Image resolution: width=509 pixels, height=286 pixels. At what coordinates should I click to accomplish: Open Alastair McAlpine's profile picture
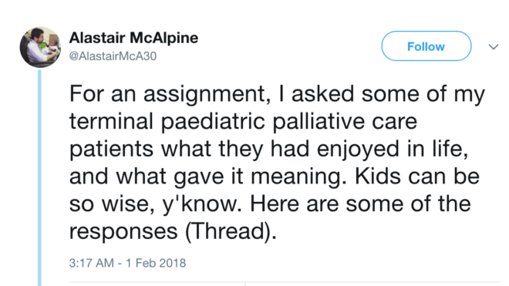coord(40,47)
